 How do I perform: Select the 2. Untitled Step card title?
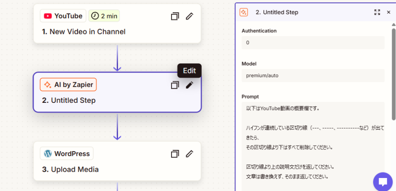tap(69, 100)
